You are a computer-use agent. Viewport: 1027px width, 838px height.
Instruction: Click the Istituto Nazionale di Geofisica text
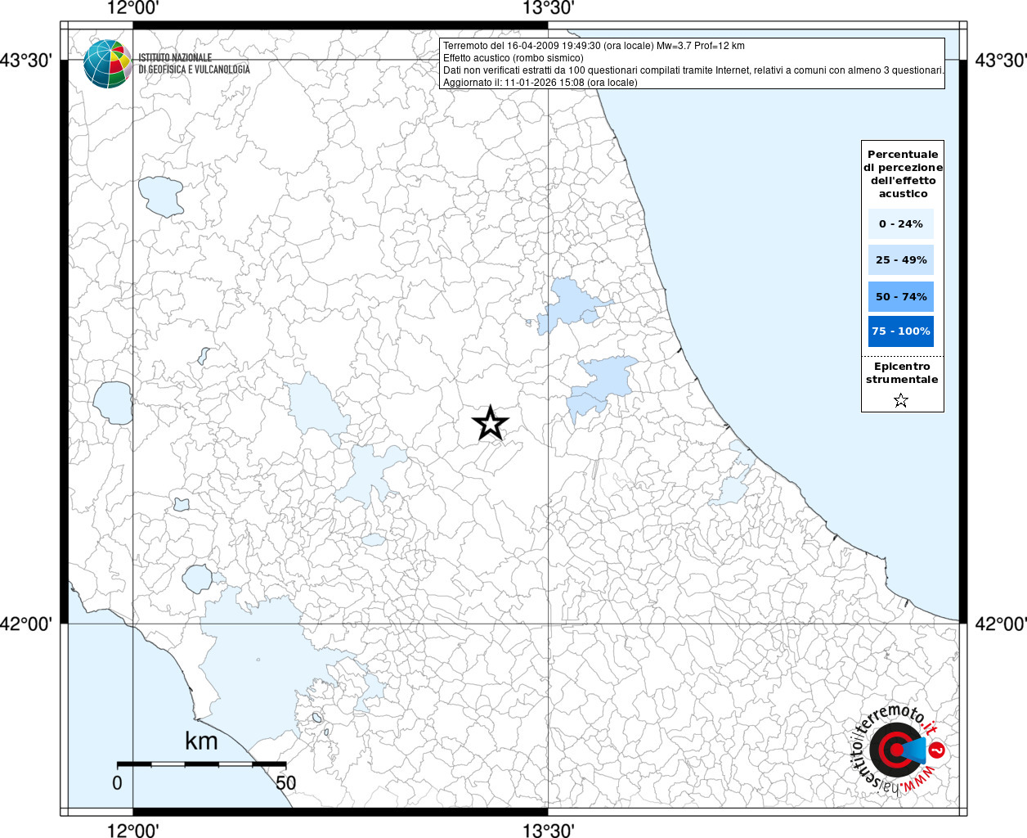(x=194, y=64)
